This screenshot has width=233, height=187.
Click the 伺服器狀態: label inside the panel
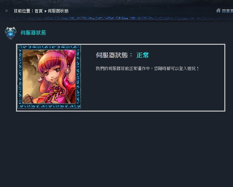point(114,55)
